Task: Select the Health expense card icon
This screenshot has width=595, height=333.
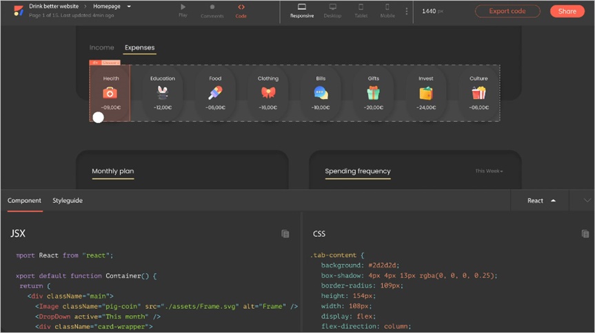Action: coord(110,93)
